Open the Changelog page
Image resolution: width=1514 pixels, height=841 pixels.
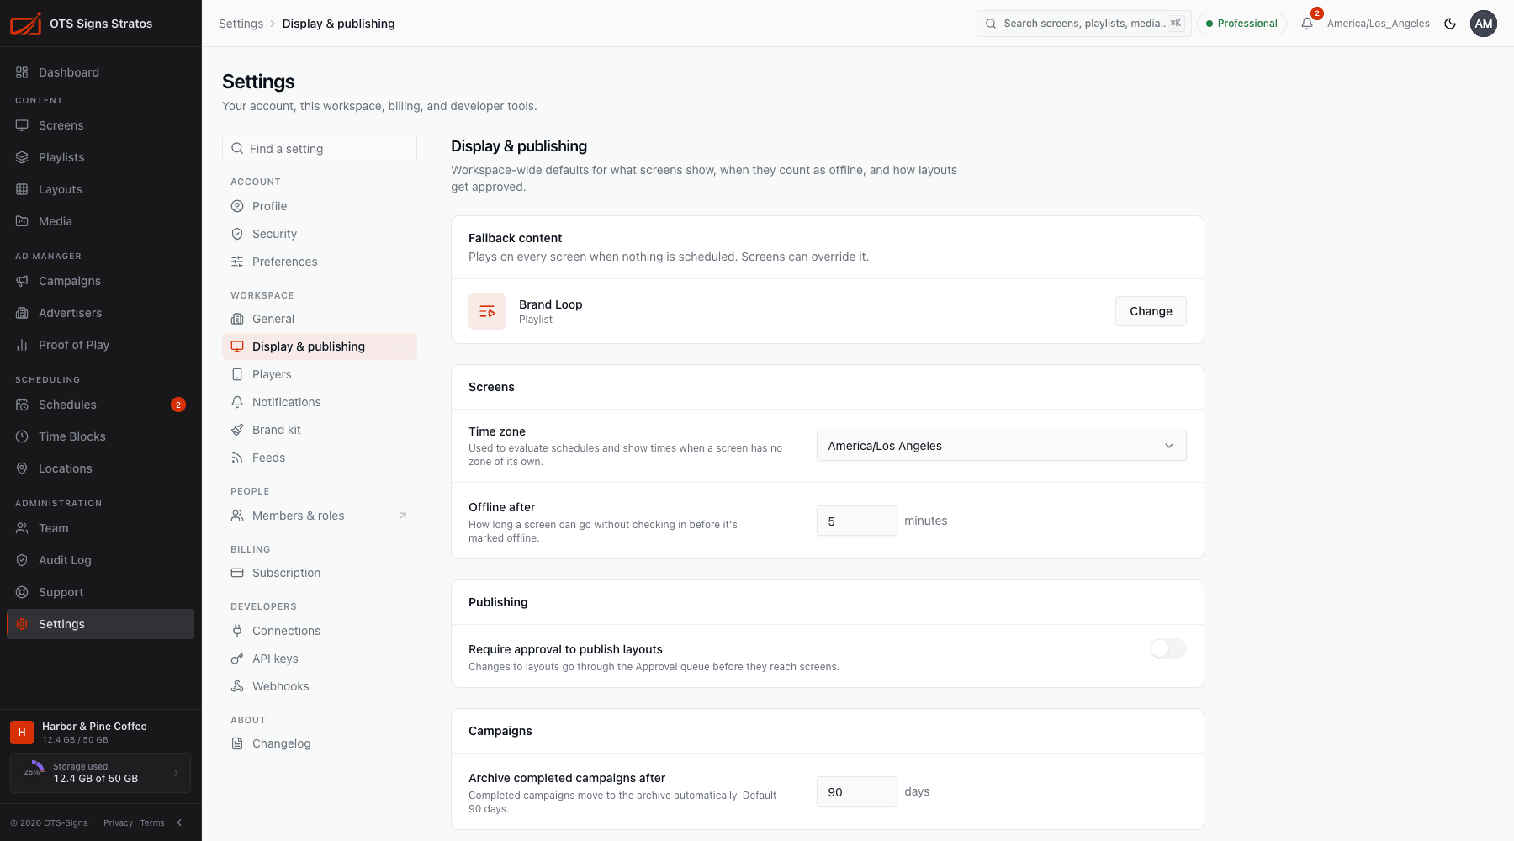pyautogui.click(x=320, y=743)
